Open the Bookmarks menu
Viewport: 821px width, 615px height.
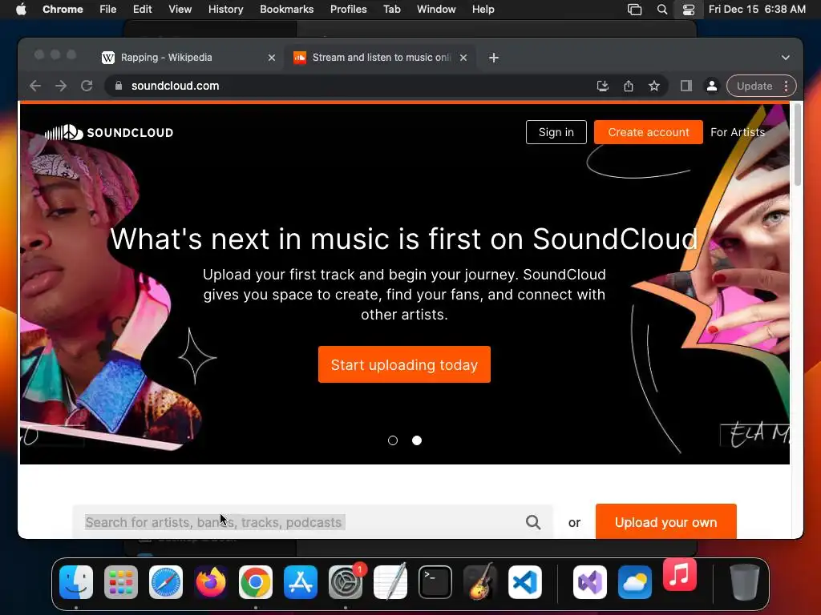(x=287, y=10)
